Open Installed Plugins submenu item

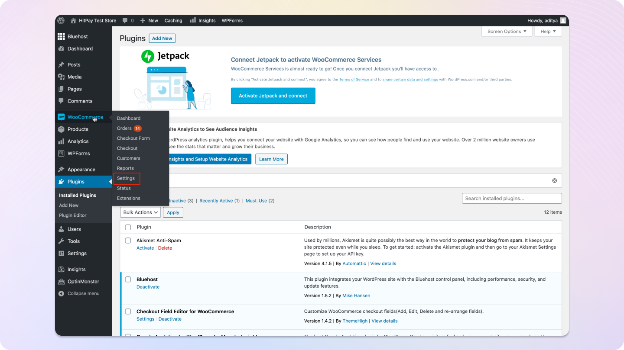pos(78,195)
